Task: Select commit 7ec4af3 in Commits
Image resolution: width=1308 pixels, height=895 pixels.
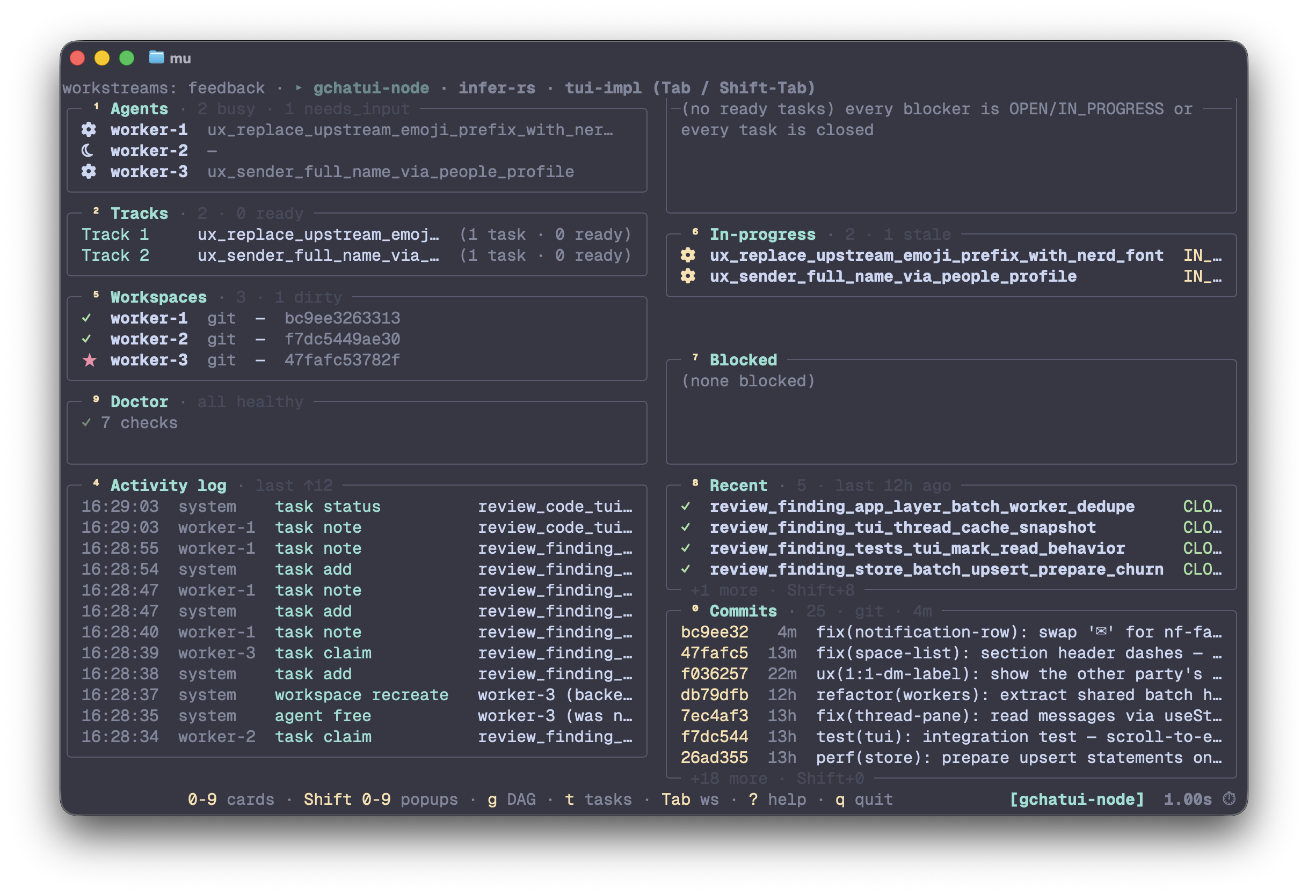Action: click(951, 716)
